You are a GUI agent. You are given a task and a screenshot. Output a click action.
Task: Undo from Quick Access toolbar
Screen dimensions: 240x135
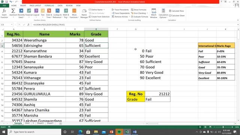click(10, 1)
